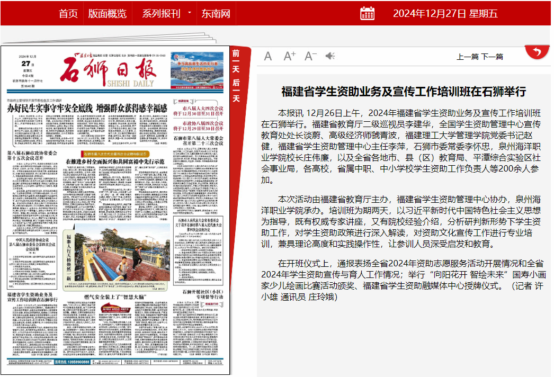Open the previous article via 上一篇

tap(468, 57)
